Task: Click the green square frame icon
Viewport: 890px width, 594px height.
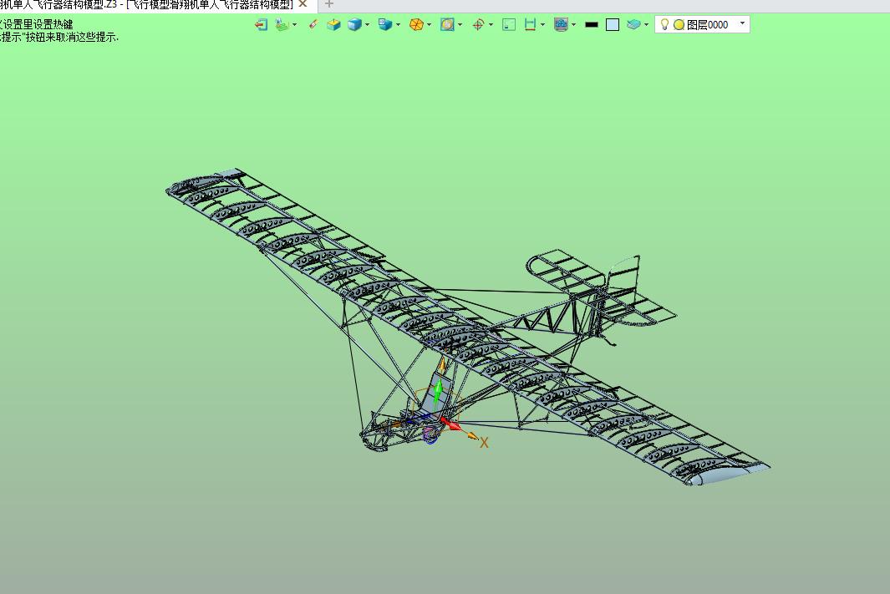Action: pos(509,24)
